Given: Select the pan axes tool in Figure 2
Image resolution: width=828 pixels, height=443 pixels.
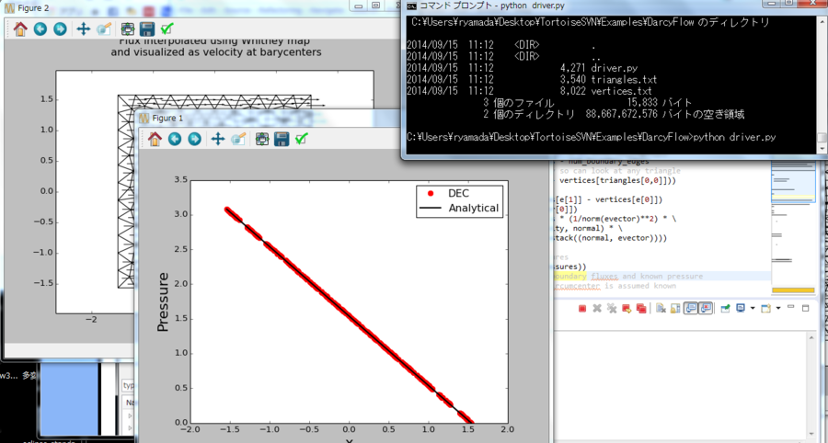Looking at the screenshot, I should [84, 28].
